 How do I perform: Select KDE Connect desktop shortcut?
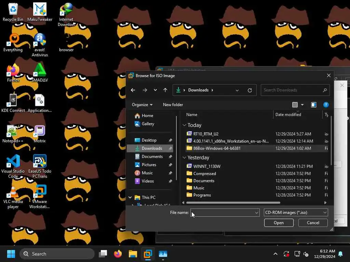pyautogui.click(x=13, y=103)
